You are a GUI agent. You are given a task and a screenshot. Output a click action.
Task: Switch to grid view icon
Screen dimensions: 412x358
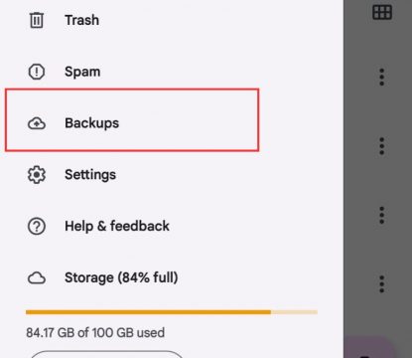[382, 12]
